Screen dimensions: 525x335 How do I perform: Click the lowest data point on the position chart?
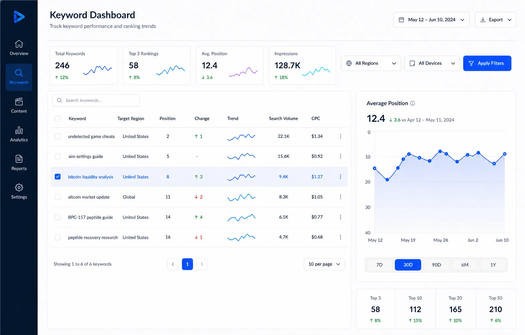(387, 180)
